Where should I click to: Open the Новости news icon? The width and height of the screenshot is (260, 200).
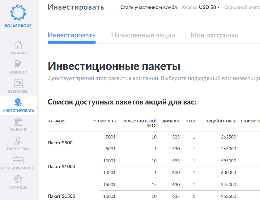point(18,64)
